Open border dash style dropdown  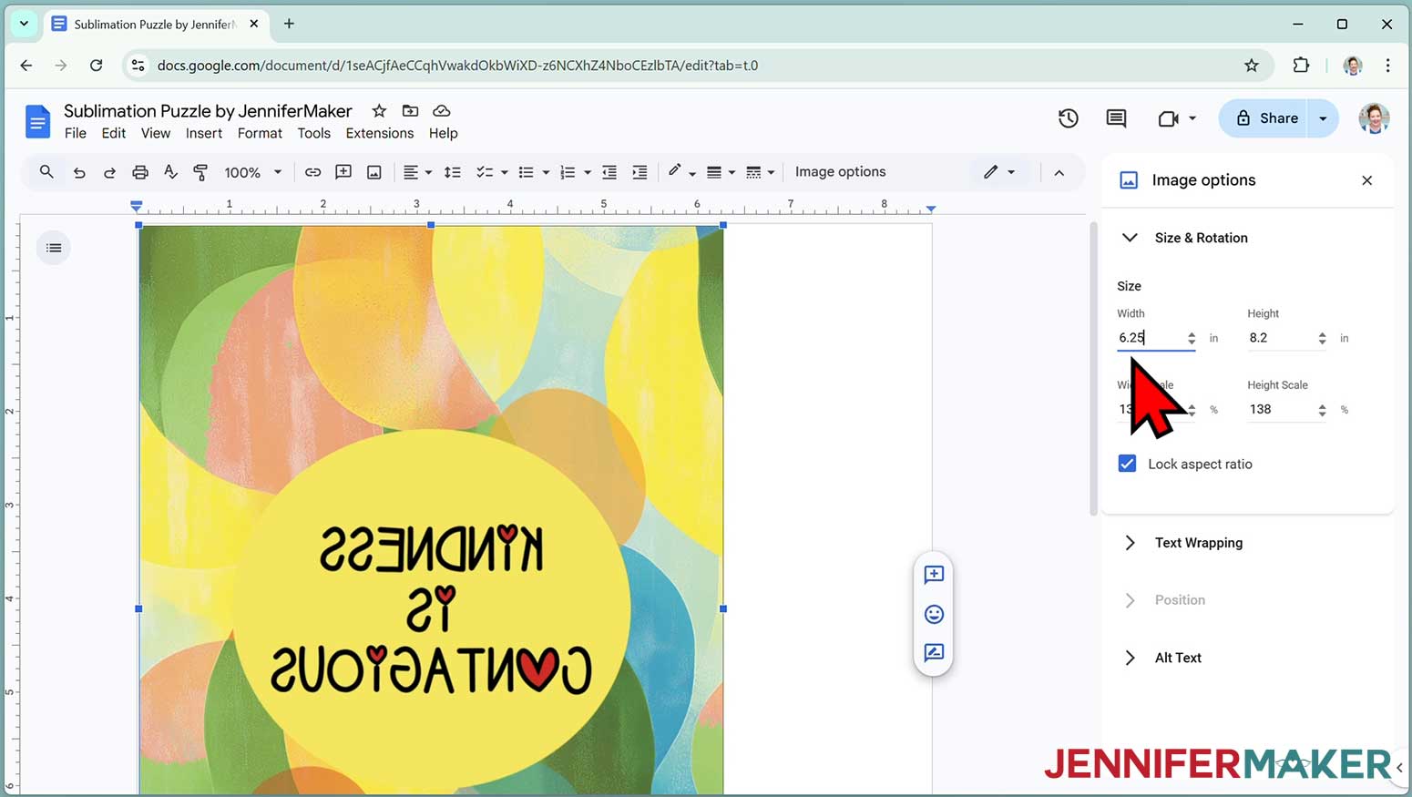click(x=760, y=172)
